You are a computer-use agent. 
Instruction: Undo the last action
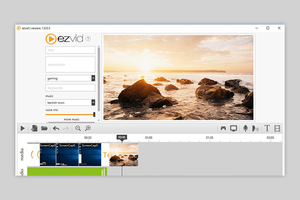point(56,128)
